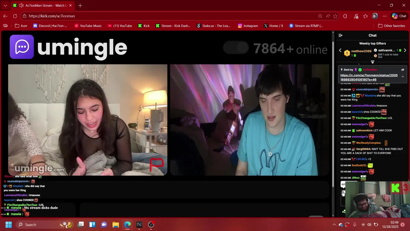Open Settings and more menu
This screenshot has height=231, width=410.
click(384, 16)
